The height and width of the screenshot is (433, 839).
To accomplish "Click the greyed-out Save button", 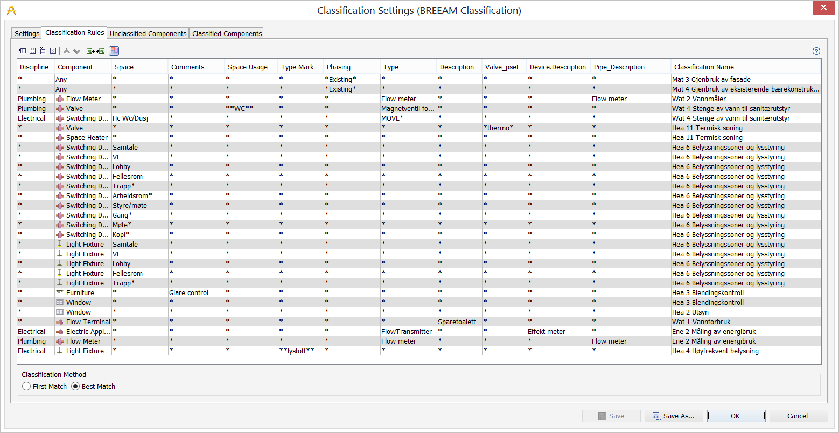I will point(611,416).
